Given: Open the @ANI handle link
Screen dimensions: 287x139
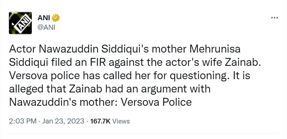Looking at the screenshot, I should [47, 27].
